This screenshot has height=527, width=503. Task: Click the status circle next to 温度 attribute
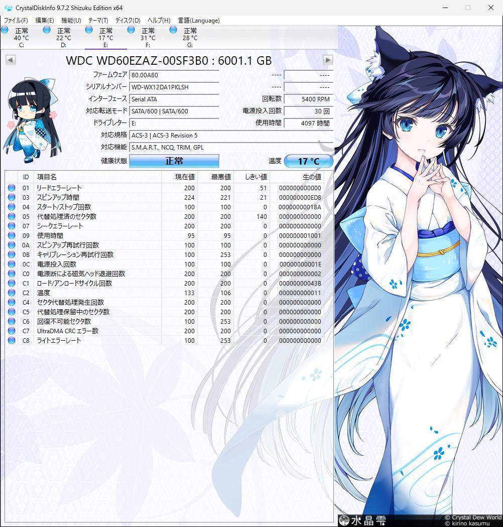[x=11, y=293]
